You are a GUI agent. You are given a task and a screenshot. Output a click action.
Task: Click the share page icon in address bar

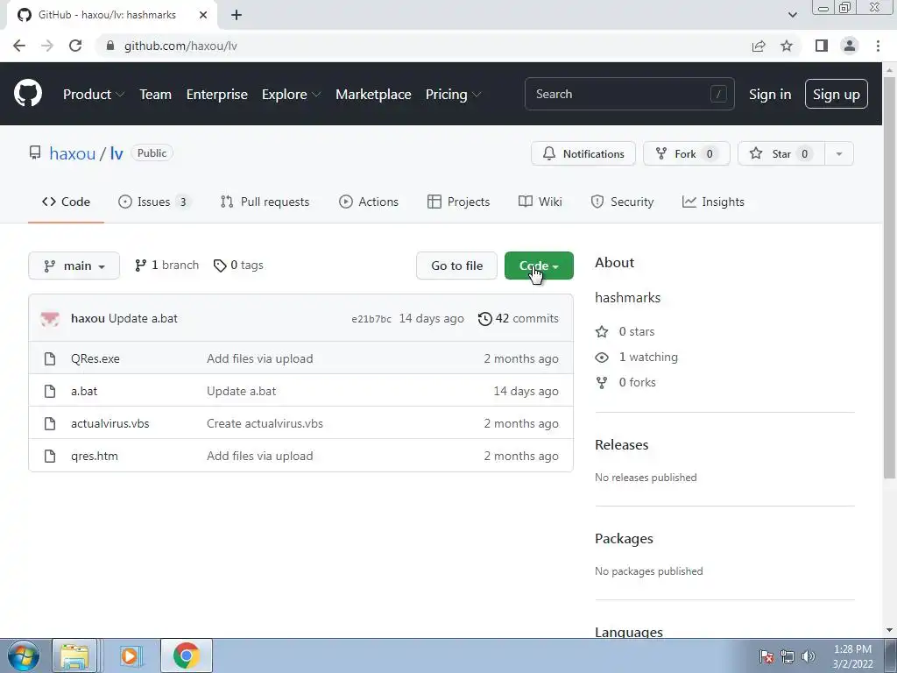759,46
